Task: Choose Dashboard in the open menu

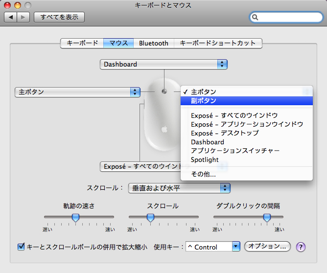Action: [247, 142]
